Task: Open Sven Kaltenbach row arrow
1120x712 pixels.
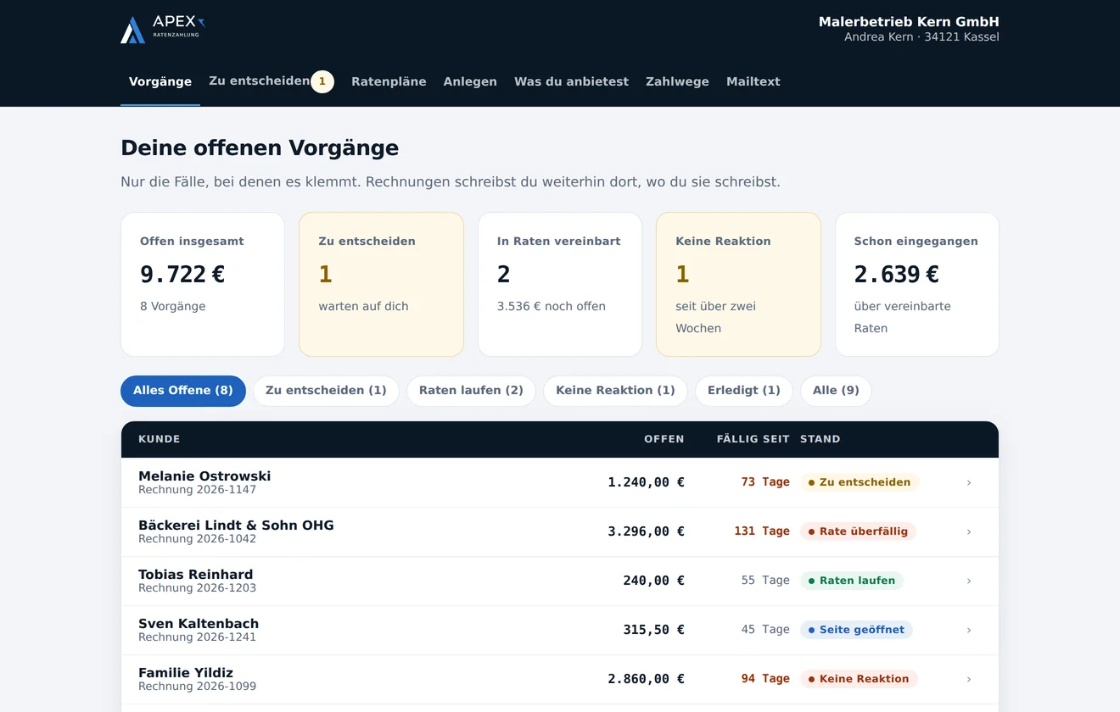Action: [x=969, y=630]
